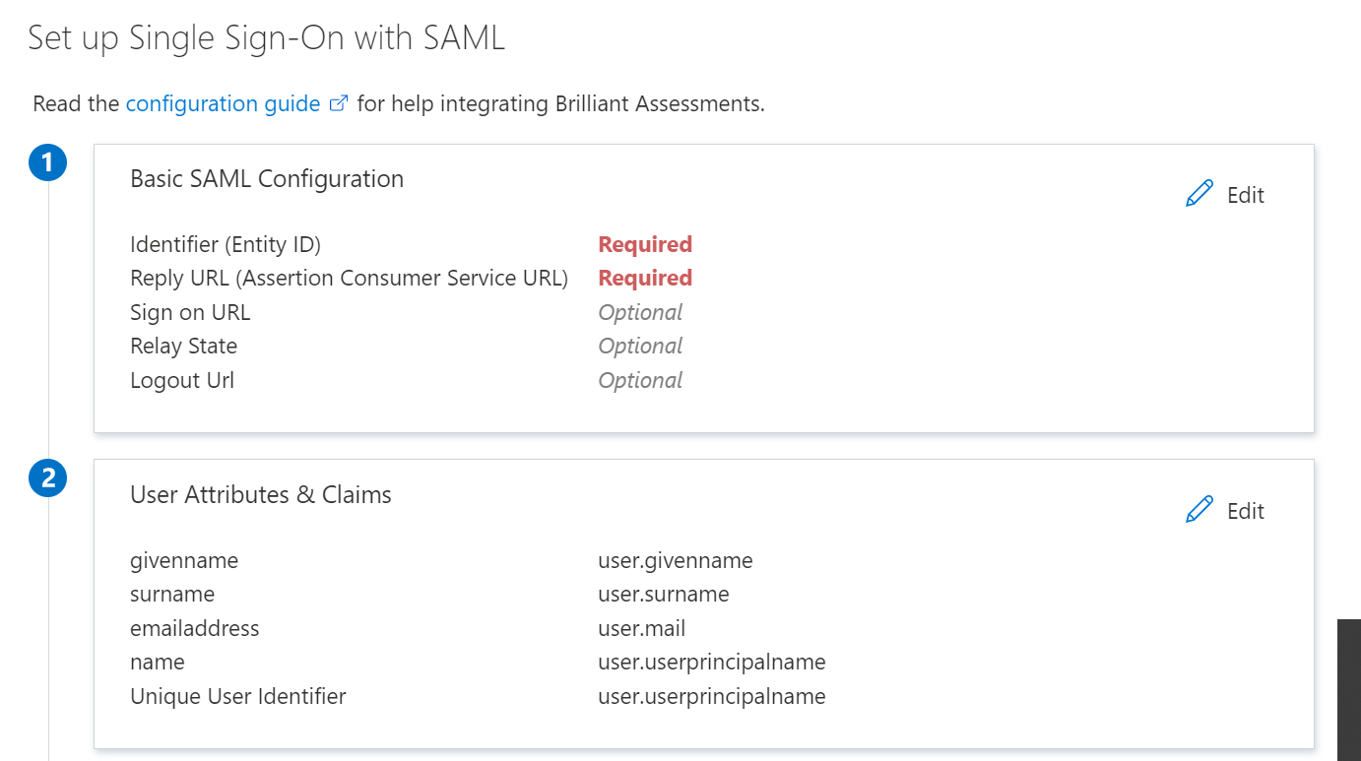Screen dimensions: 1361x761
Task: Click the User Attributes & Claims heading
Action: point(261,494)
